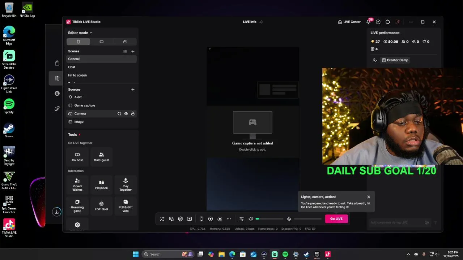
Task: Click the phone preview icon in bottom toolbar
Action: coord(201,219)
